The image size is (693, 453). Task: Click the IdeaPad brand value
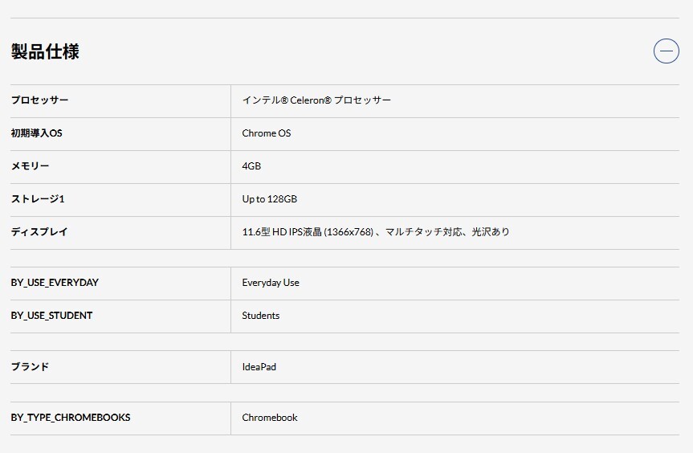click(259, 367)
